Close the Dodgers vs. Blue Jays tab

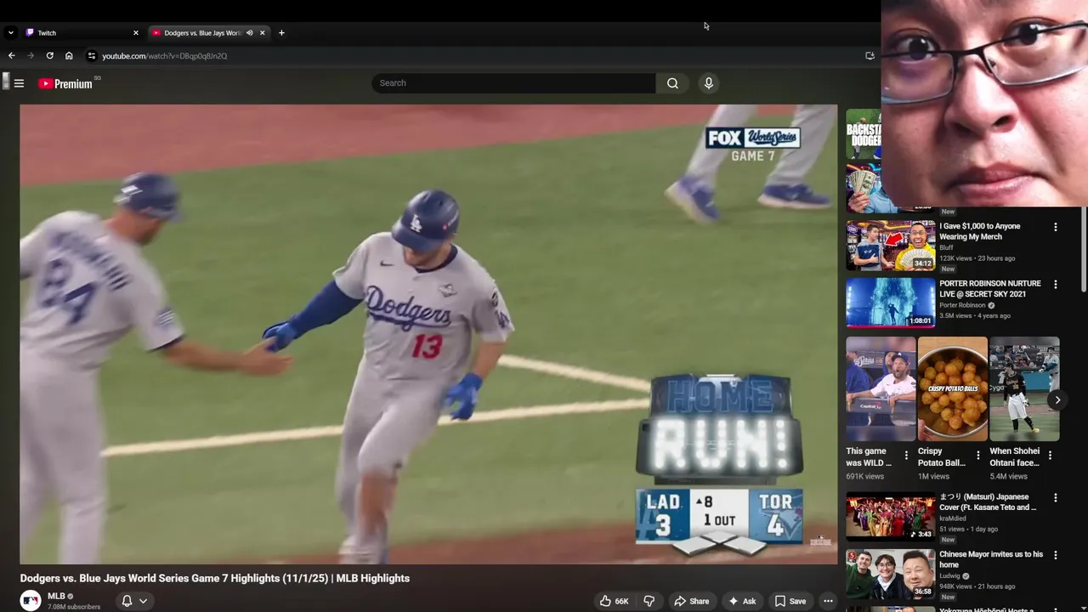tap(263, 33)
